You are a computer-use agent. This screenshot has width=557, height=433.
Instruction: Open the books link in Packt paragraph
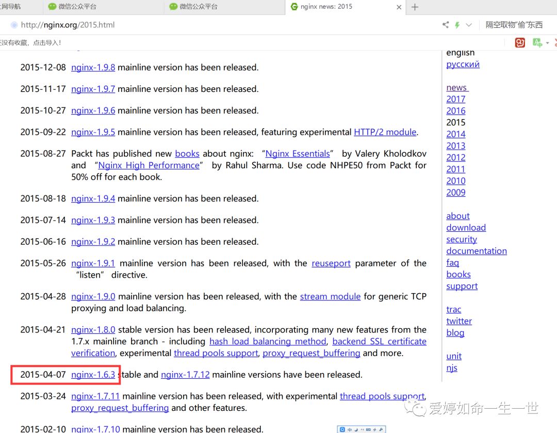pos(187,154)
